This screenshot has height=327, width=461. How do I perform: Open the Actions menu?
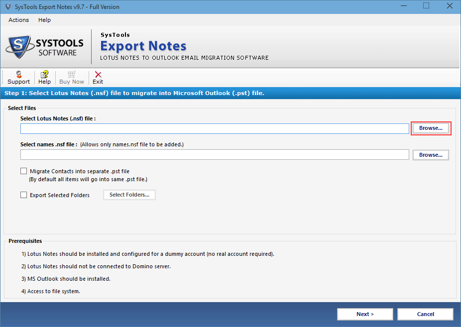click(18, 20)
